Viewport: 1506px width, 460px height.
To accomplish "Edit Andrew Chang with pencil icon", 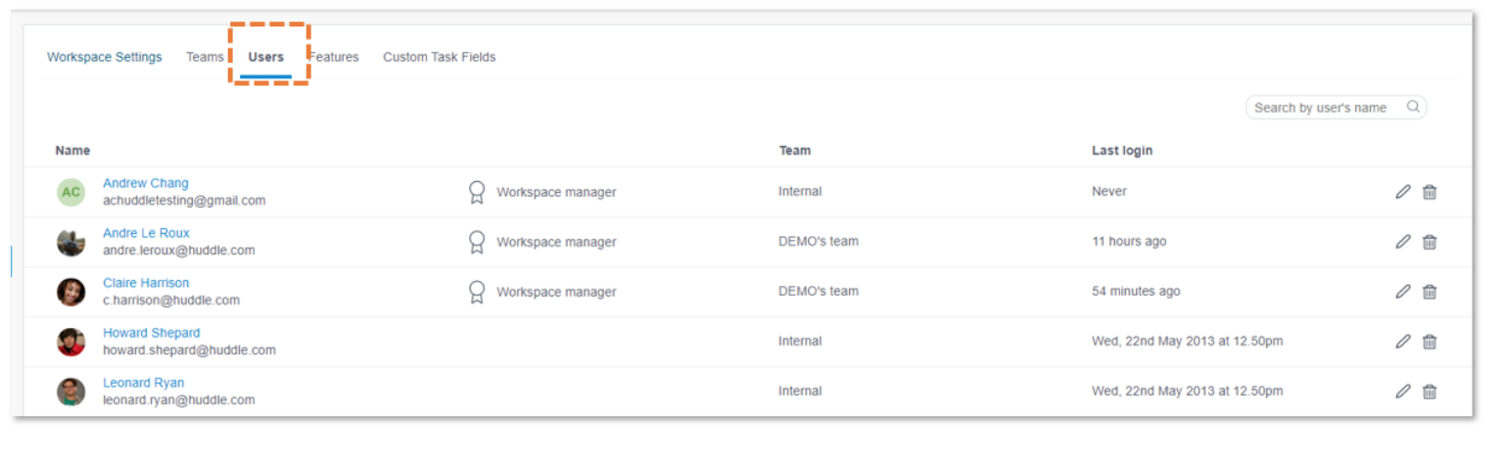I will click(x=1403, y=192).
